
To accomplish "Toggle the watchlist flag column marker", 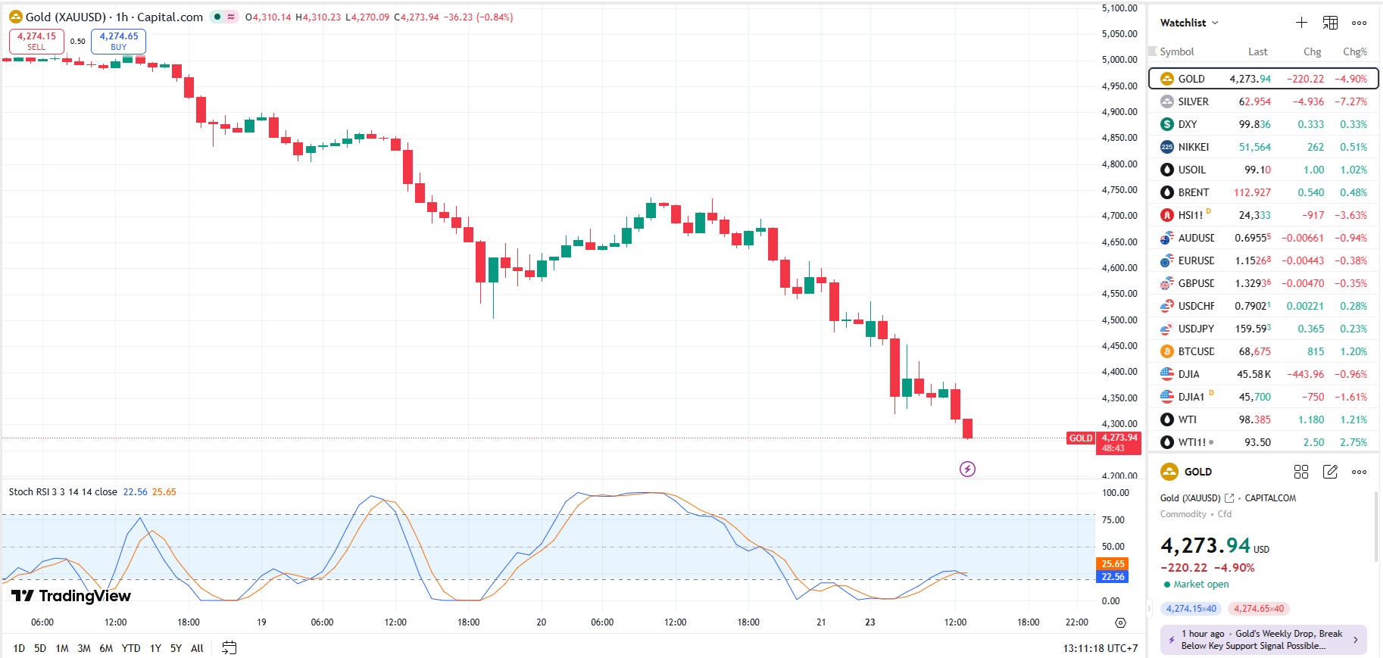I will tap(1153, 51).
